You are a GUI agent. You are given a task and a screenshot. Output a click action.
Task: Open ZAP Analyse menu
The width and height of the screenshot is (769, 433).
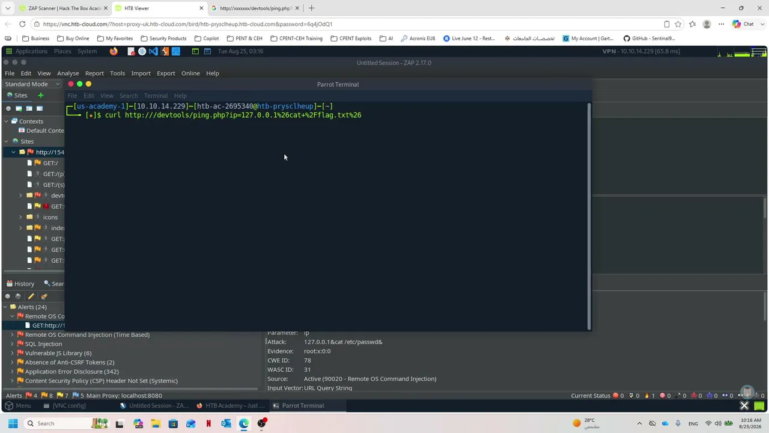click(68, 73)
